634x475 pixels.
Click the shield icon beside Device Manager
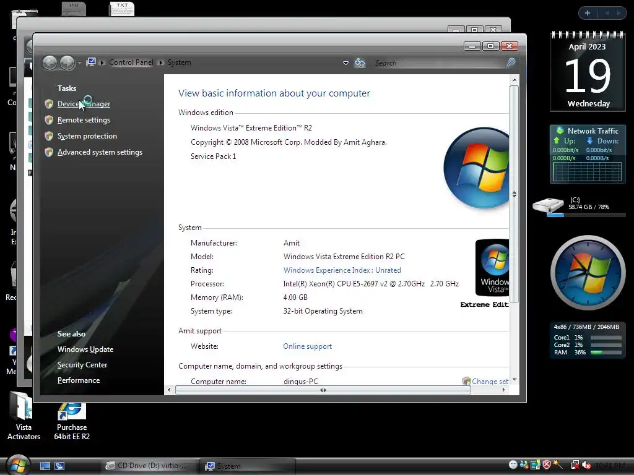coord(49,104)
